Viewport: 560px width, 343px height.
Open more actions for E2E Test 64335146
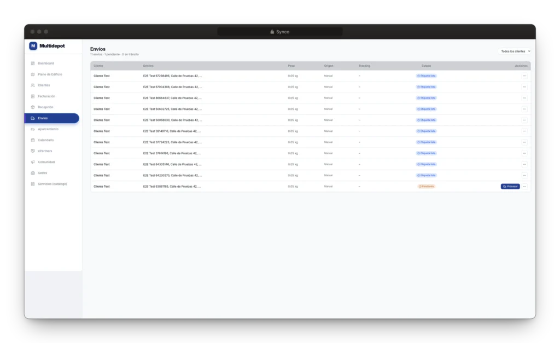[524, 164]
